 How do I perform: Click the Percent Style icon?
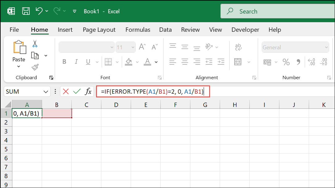click(x=286, y=62)
